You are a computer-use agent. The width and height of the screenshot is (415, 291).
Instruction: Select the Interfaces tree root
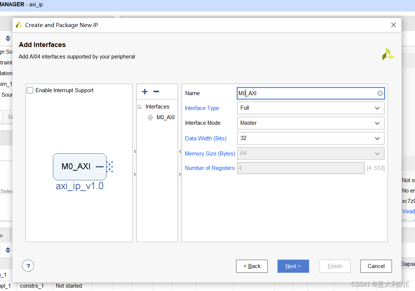click(158, 107)
